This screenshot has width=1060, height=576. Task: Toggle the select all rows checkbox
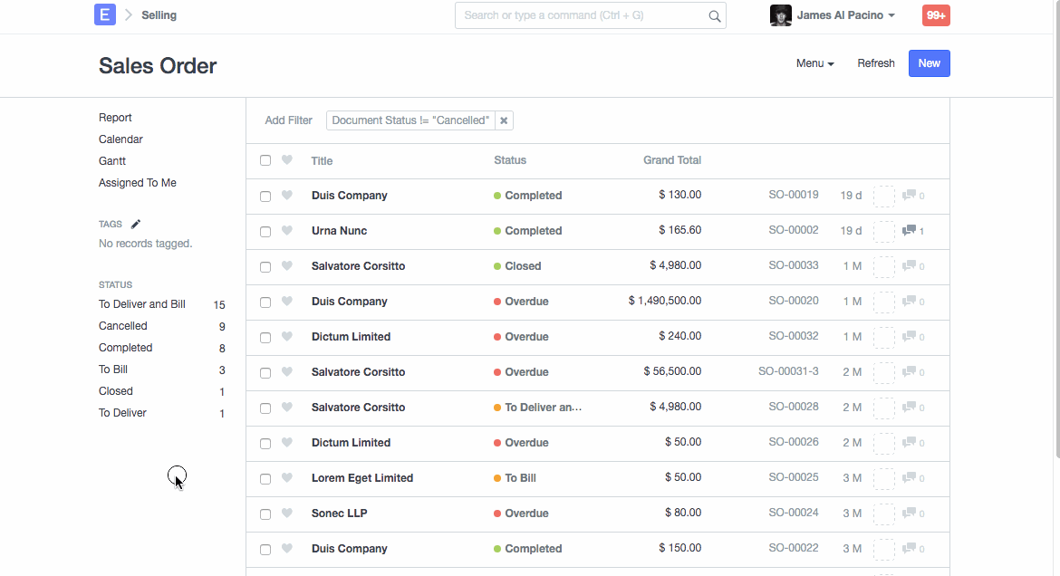[x=265, y=160]
